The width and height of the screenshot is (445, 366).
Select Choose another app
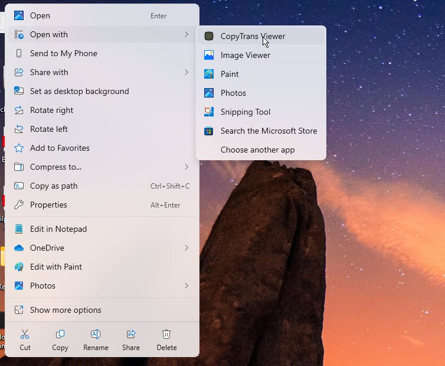pos(261,150)
